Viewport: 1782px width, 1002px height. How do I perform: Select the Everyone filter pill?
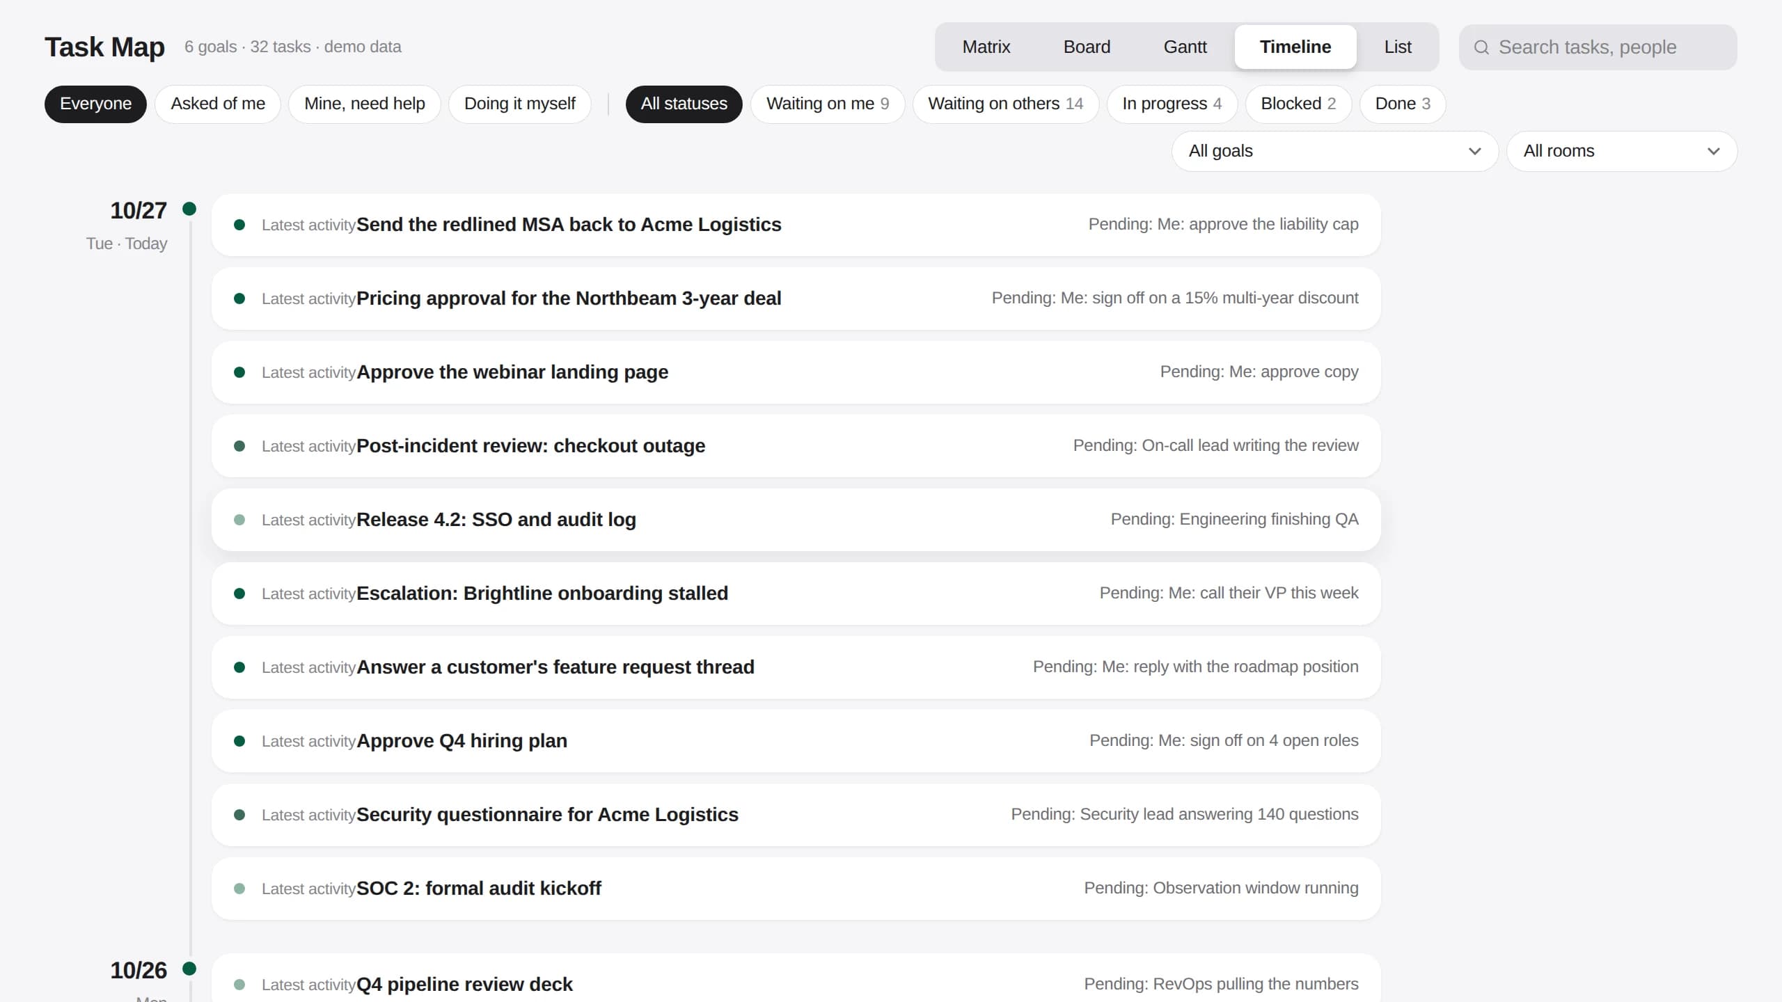click(x=95, y=104)
